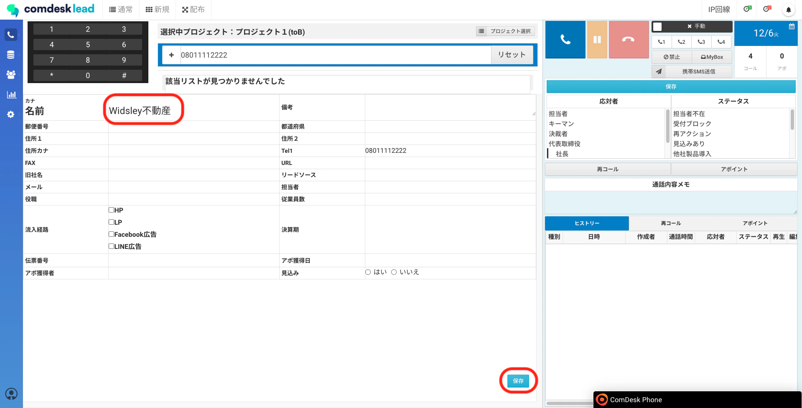Open the users group icon in sidebar
Viewport: 802px width, 408px height.
tap(11, 74)
